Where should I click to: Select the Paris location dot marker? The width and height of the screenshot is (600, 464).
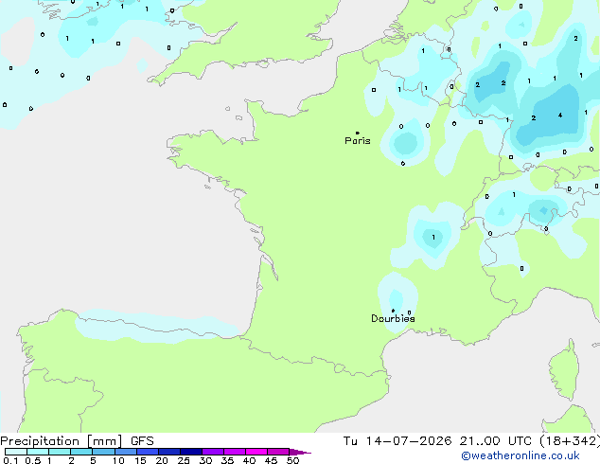[358, 133]
